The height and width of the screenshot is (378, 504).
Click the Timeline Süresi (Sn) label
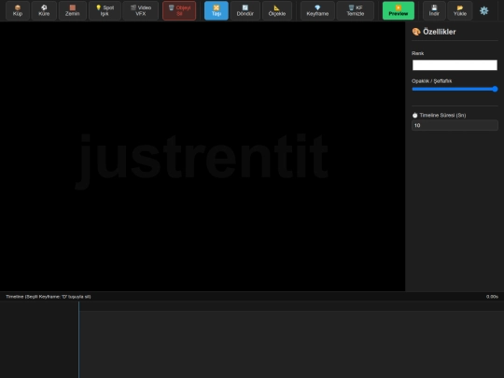(439, 115)
